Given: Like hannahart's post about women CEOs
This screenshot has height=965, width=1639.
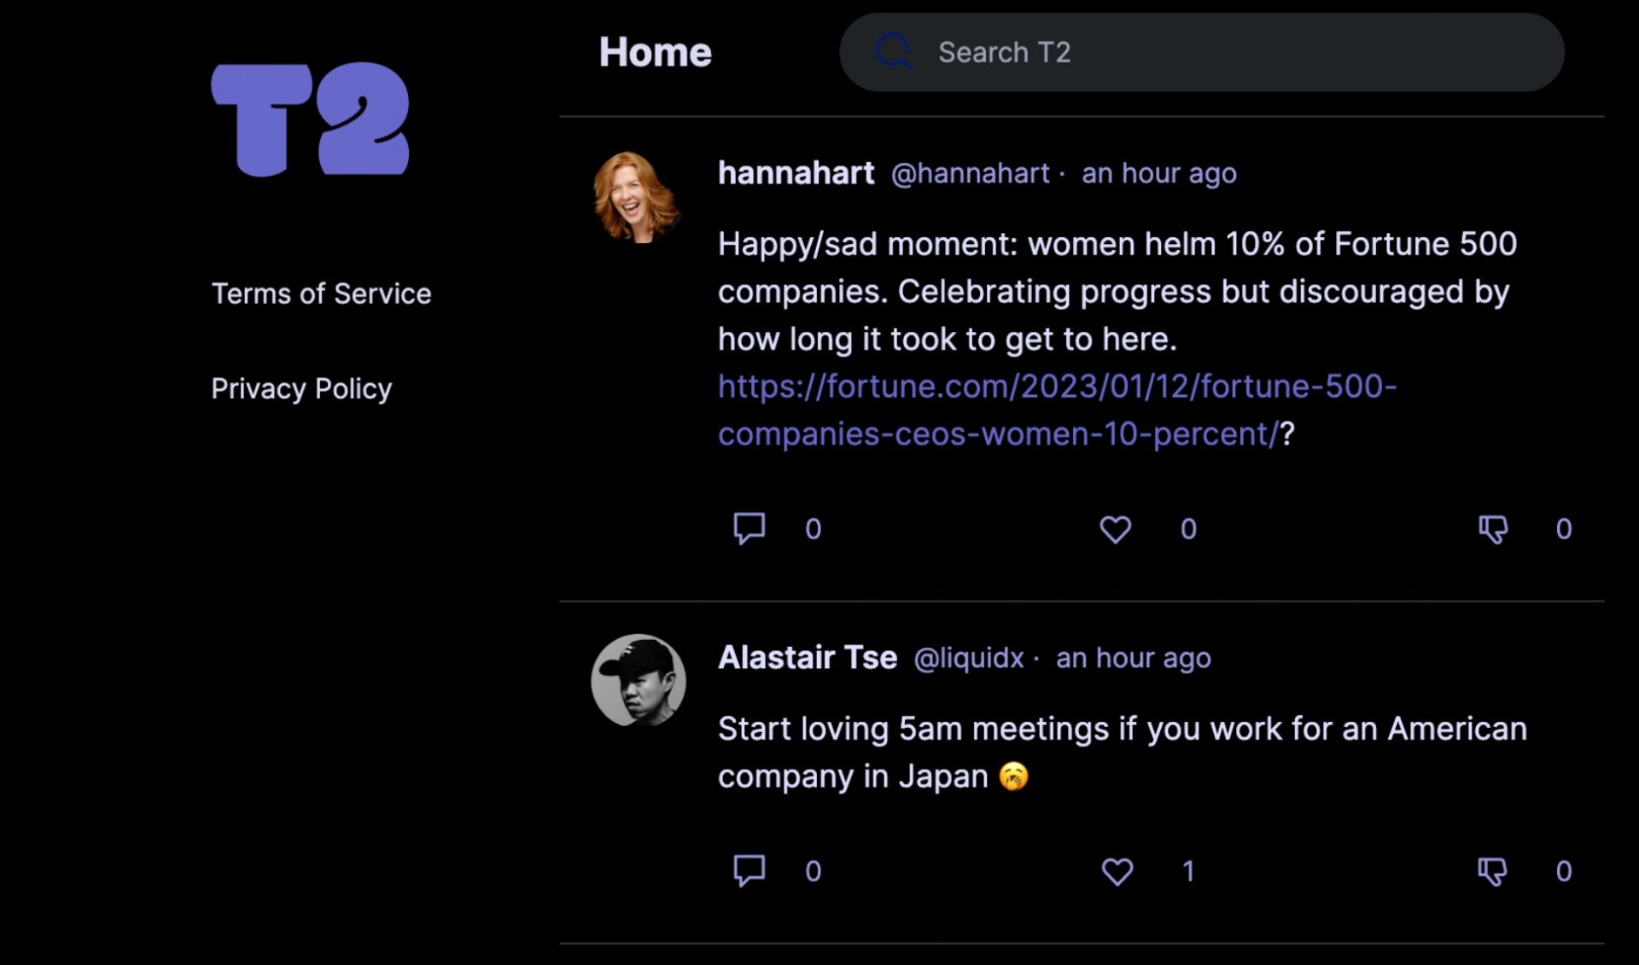Looking at the screenshot, I should (x=1116, y=529).
